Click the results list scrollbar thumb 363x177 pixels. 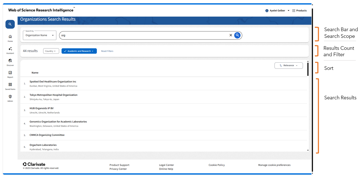[x=308, y=69]
